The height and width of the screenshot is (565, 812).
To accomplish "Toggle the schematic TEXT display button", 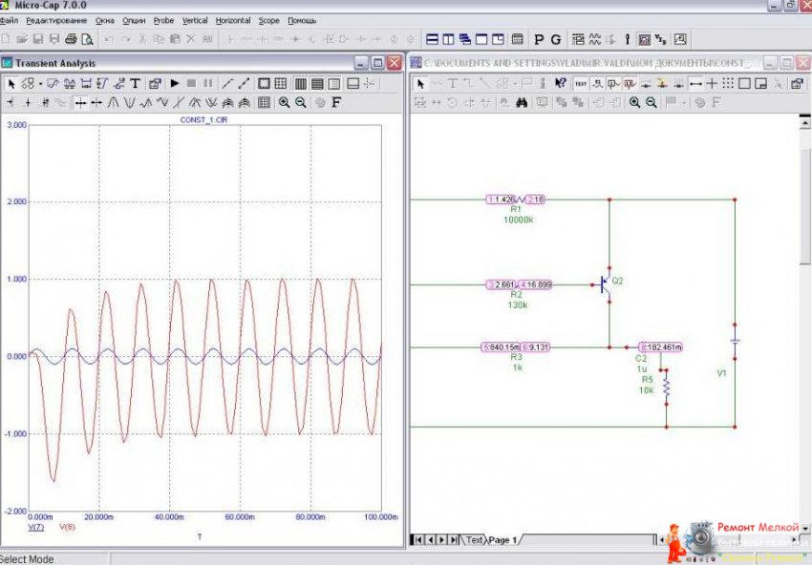I will click(580, 84).
